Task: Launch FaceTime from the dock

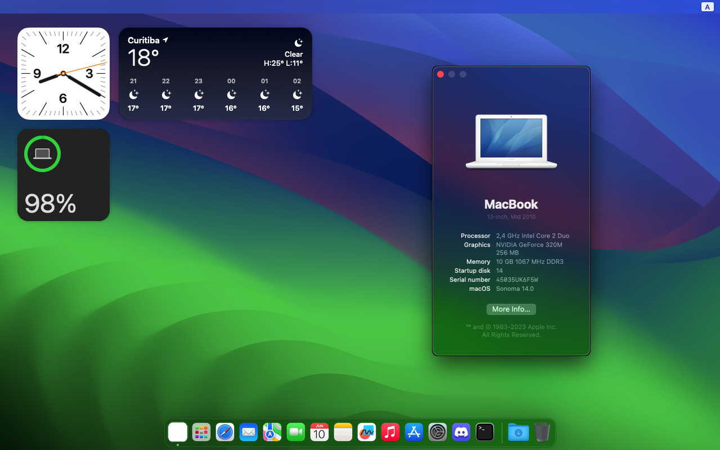Action: [x=296, y=432]
